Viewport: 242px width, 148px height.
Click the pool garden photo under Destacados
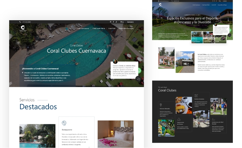37,136
